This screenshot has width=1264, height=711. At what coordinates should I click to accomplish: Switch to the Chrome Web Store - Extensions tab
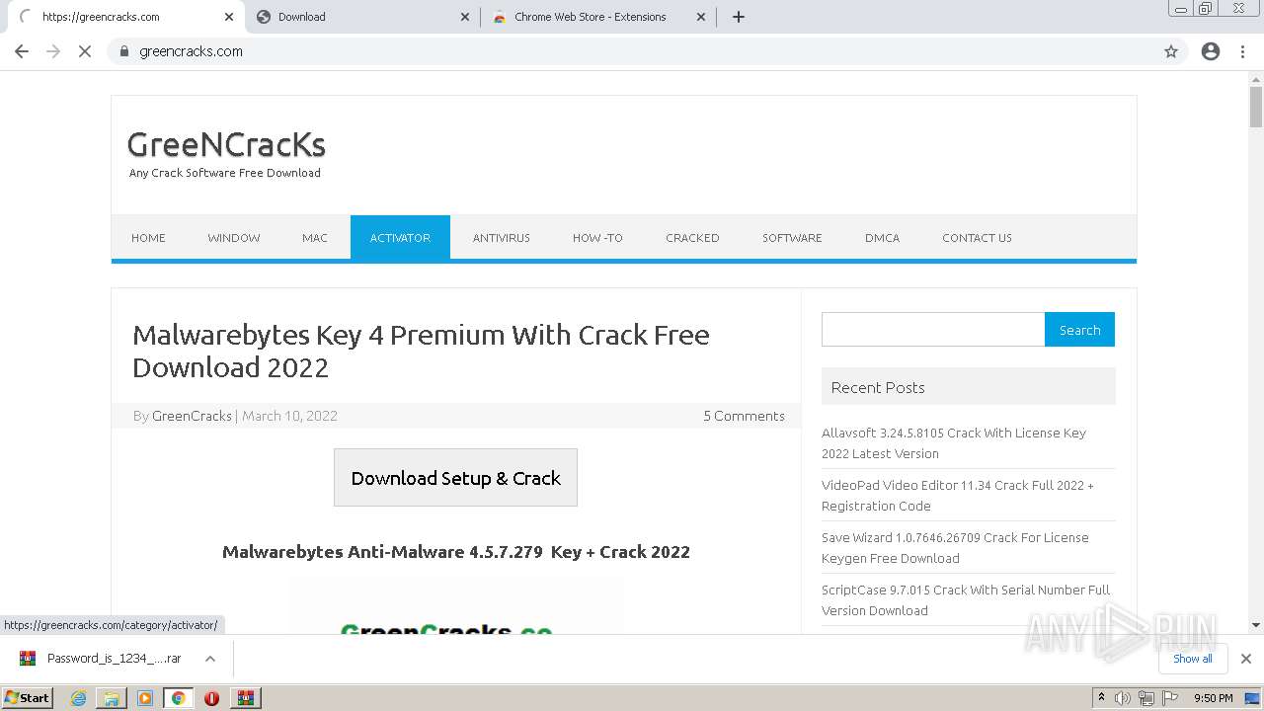(x=597, y=17)
